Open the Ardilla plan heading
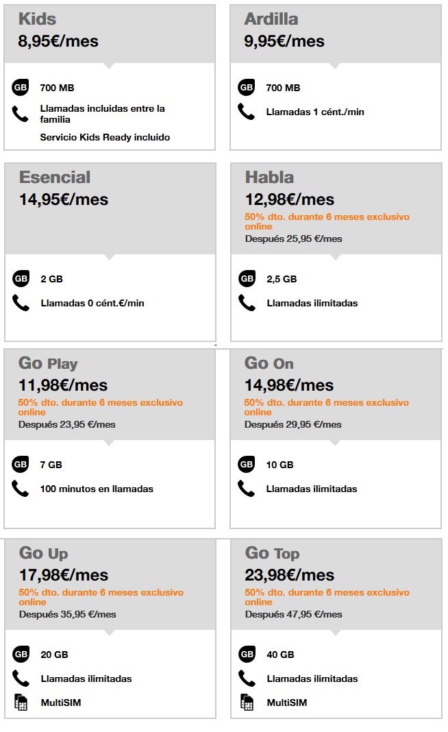This screenshot has width=448, height=732. coord(271,19)
